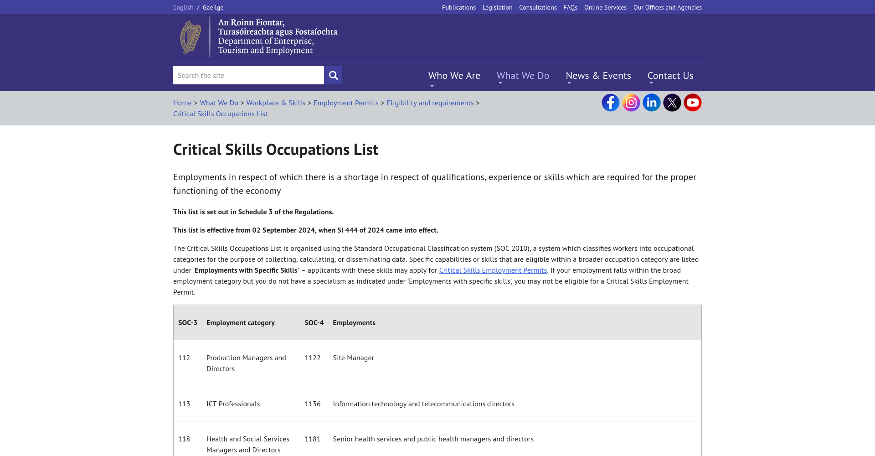Go to Publications in top bar

(x=458, y=7)
